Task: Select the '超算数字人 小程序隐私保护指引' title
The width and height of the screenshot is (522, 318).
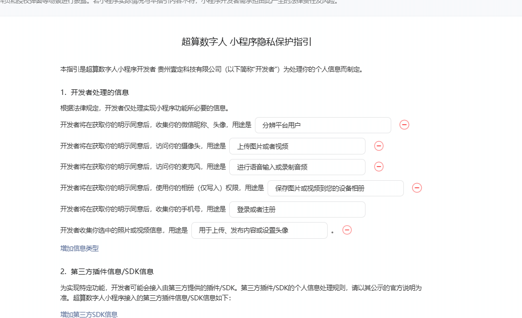Action: tap(246, 42)
